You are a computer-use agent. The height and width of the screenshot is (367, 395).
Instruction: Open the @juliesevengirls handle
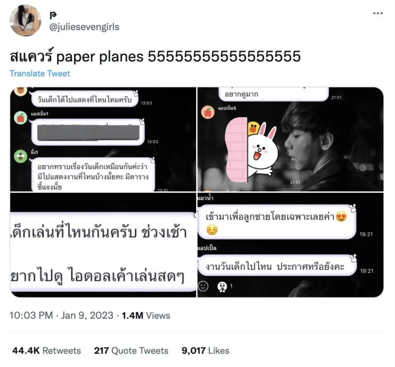coord(84,27)
